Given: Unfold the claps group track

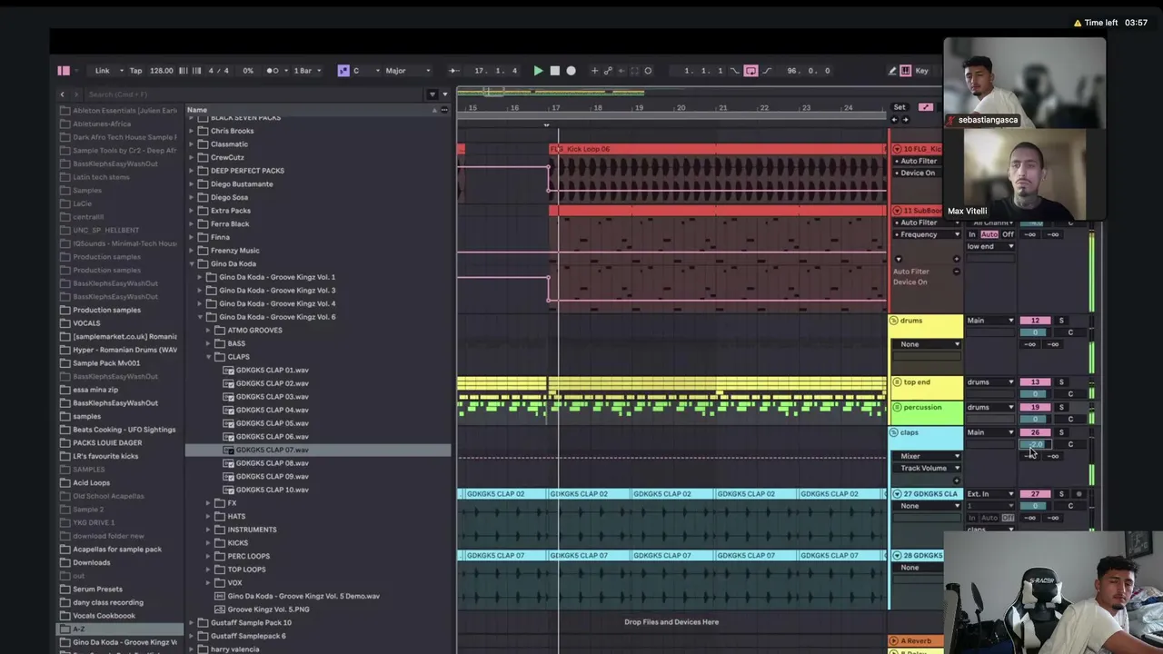Looking at the screenshot, I should coord(894,432).
